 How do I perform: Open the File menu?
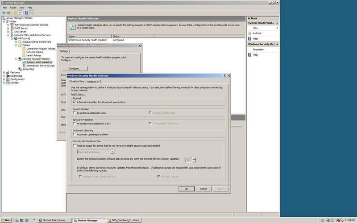[x=4, y=8]
